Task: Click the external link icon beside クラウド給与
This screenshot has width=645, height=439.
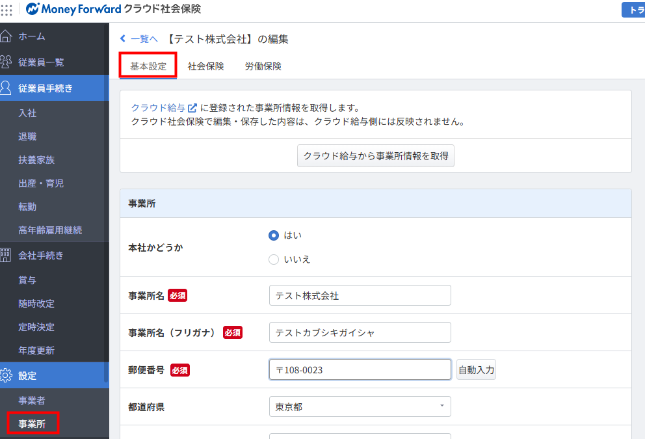Action: [192, 108]
